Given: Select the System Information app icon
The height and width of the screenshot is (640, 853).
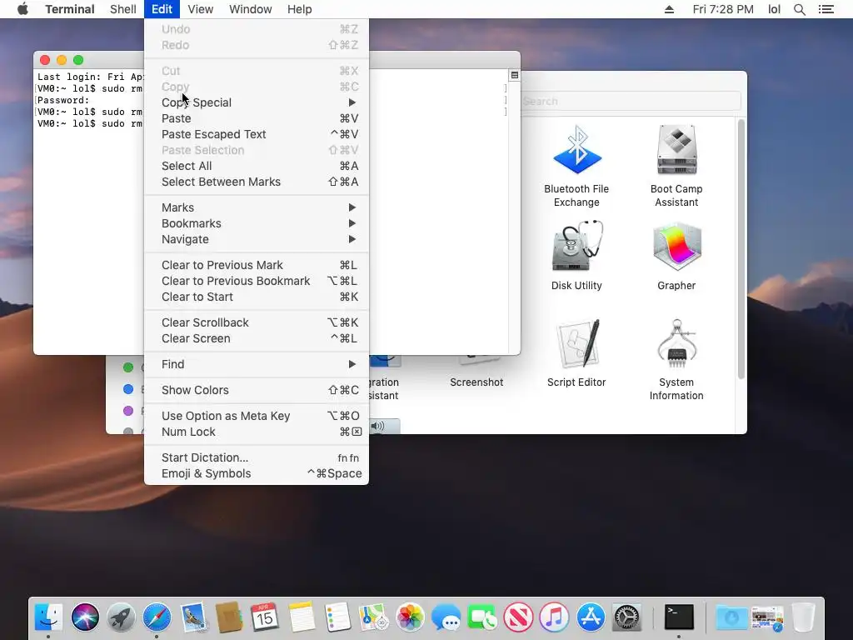Looking at the screenshot, I should pos(676,342).
